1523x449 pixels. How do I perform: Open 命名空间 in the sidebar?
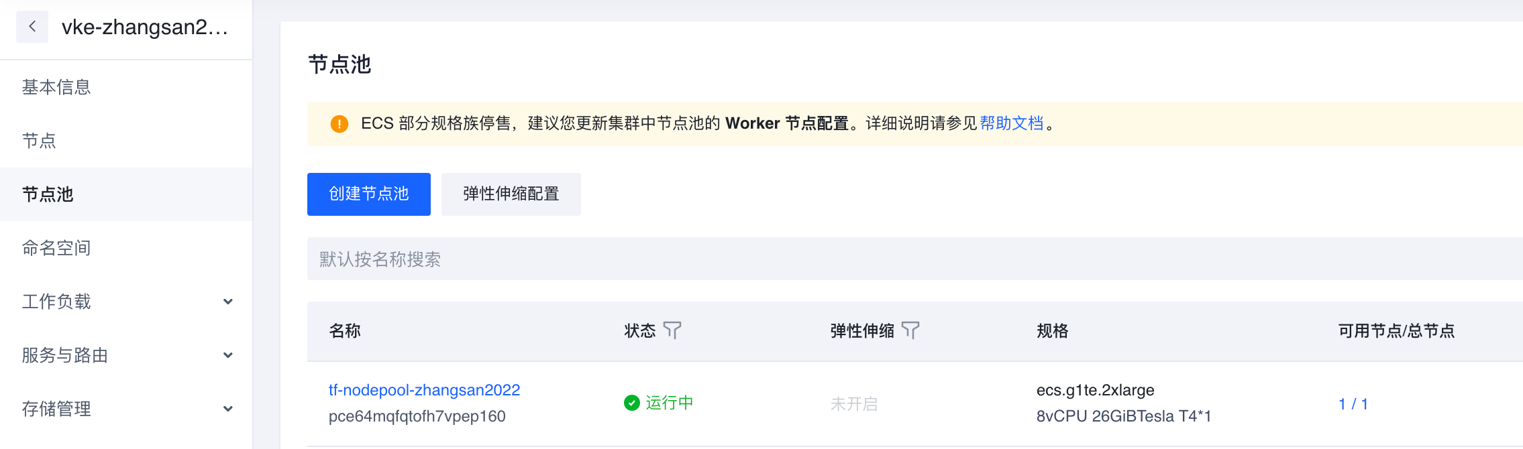coord(56,248)
